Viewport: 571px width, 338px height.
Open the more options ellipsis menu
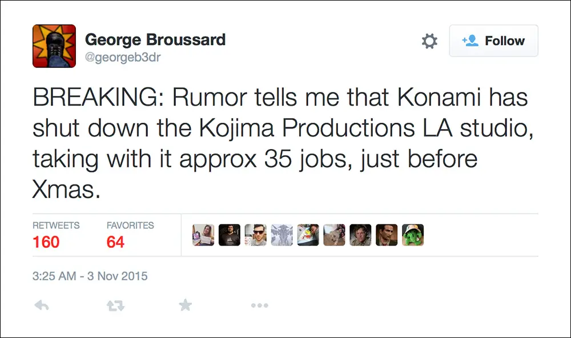[259, 305]
